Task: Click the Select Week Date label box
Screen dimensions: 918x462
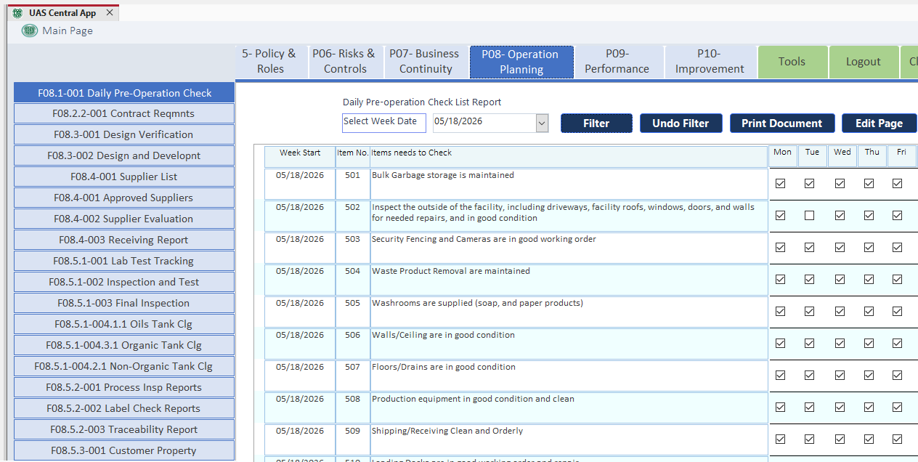Action: pos(384,123)
